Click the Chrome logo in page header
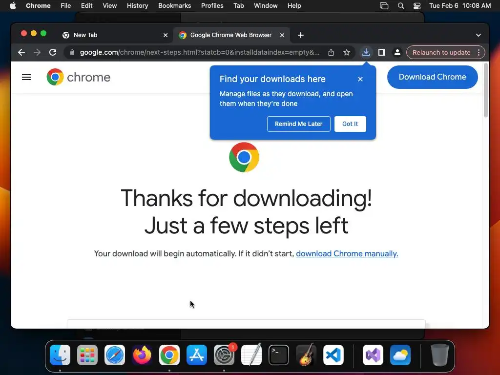The height and width of the screenshot is (375, 500). coord(79,77)
